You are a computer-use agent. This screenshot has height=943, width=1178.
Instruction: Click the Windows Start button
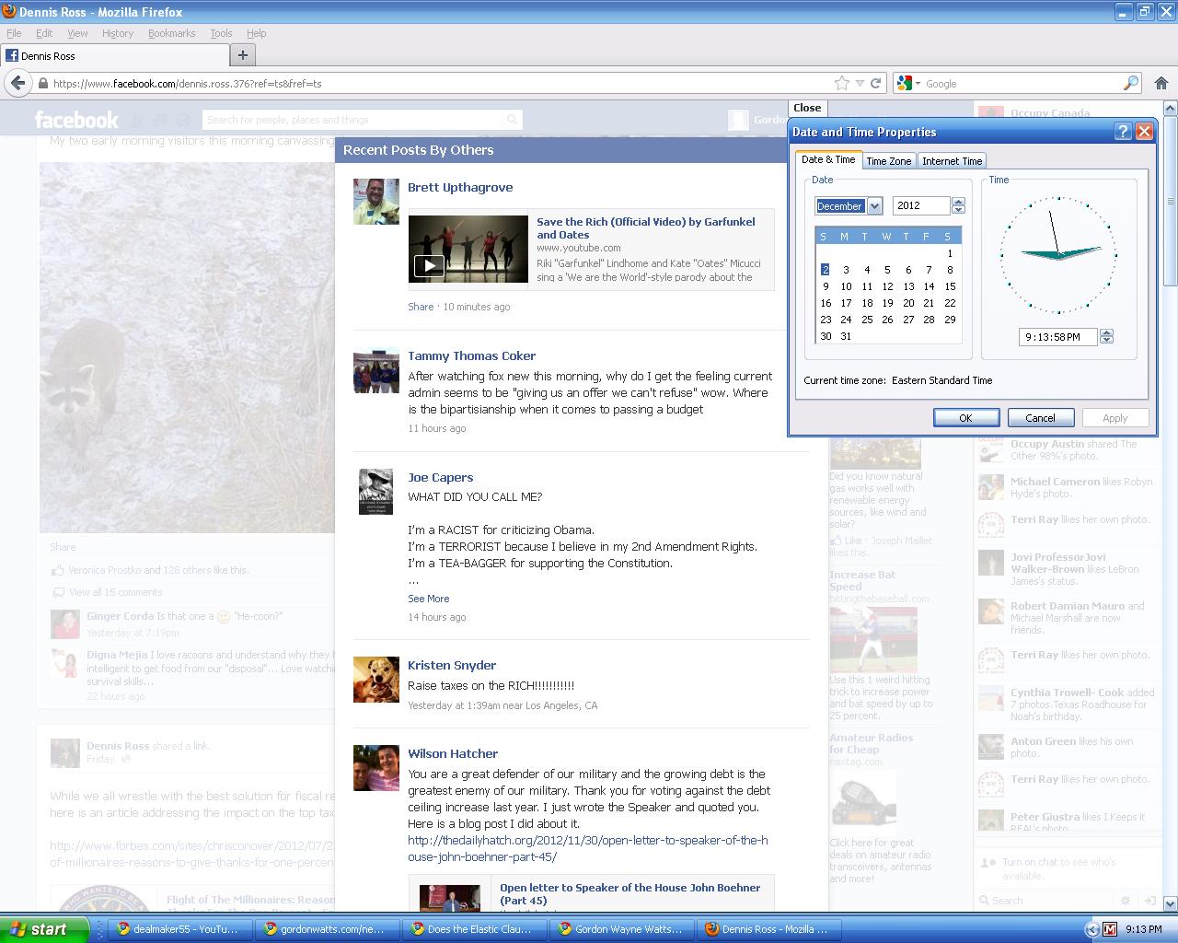[44, 929]
